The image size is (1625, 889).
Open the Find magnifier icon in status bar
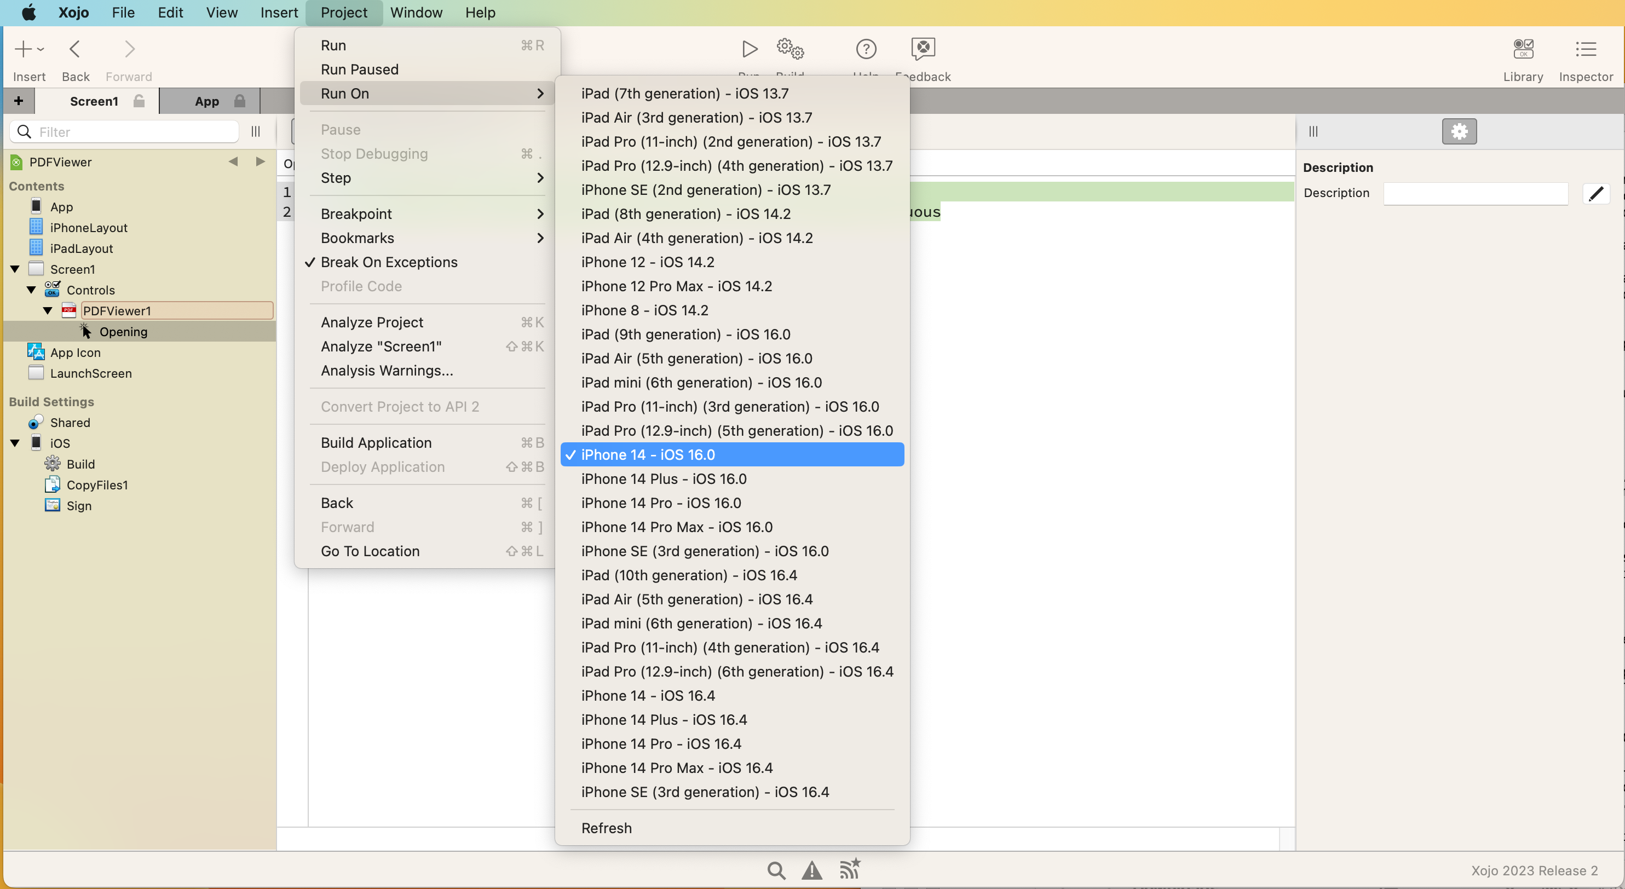coord(776,870)
